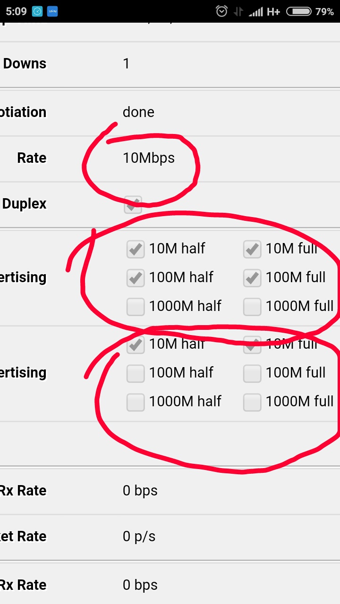Tap the battery icon in status bar

coord(298,11)
